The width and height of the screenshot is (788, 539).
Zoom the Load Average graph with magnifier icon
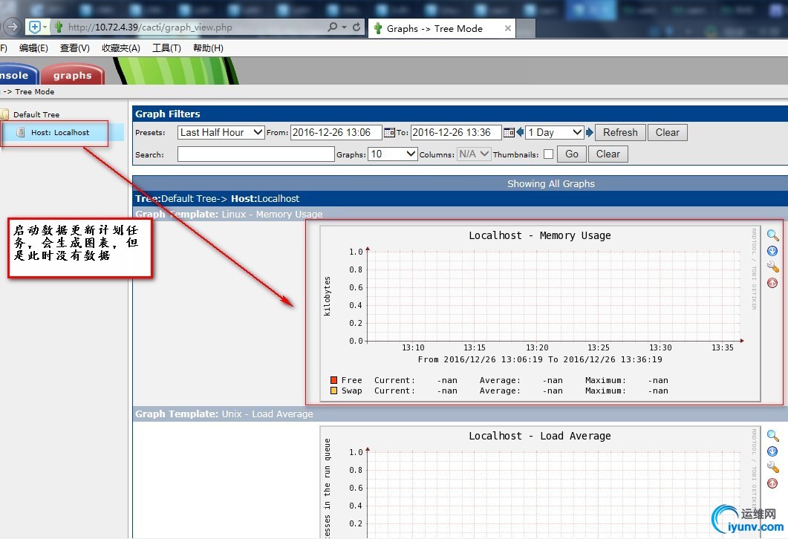pyautogui.click(x=772, y=436)
